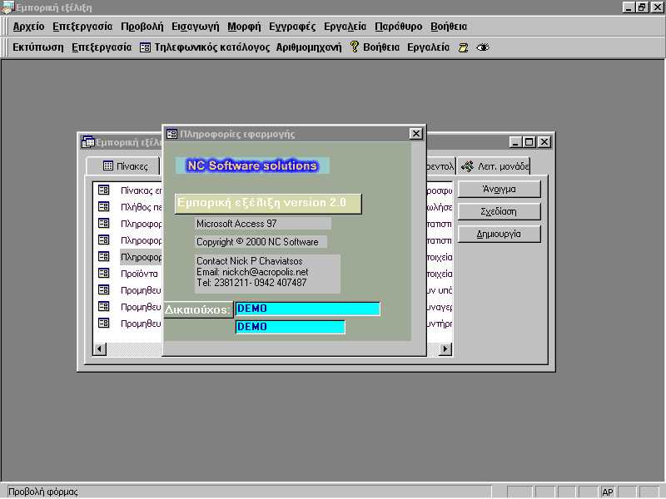The width and height of the screenshot is (666, 499).
Task: Click Επεξεργασία on the custom toolbar
Action: pyautogui.click(x=102, y=47)
